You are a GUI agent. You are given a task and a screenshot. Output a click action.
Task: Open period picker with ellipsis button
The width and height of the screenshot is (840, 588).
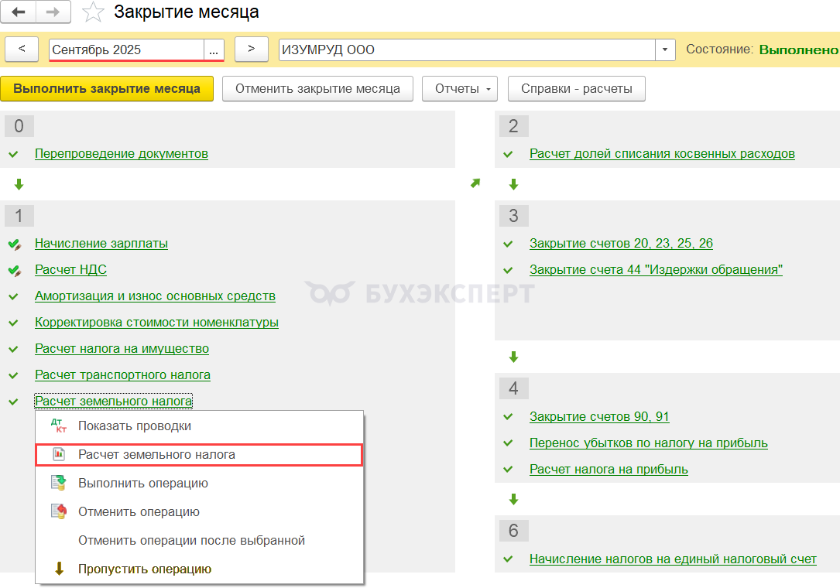(x=214, y=50)
